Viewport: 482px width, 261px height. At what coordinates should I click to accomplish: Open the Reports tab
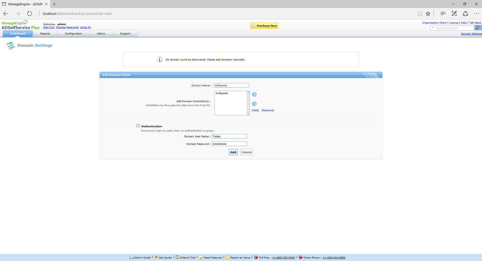[x=45, y=34]
